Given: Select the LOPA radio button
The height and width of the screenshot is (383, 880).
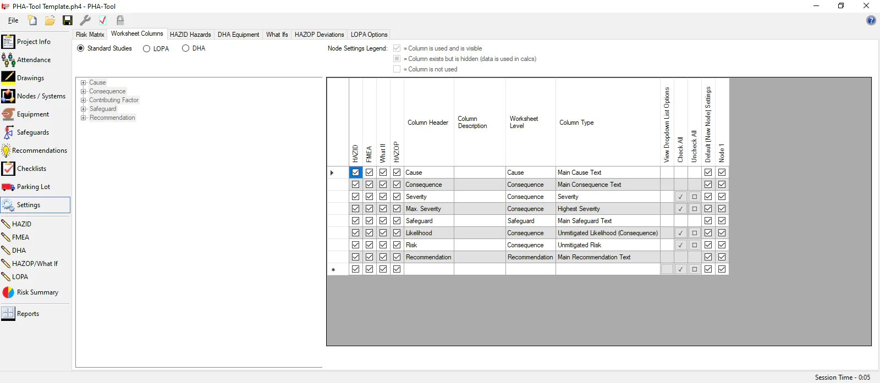Looking at the screenshot, I should (x=147, y=48).
